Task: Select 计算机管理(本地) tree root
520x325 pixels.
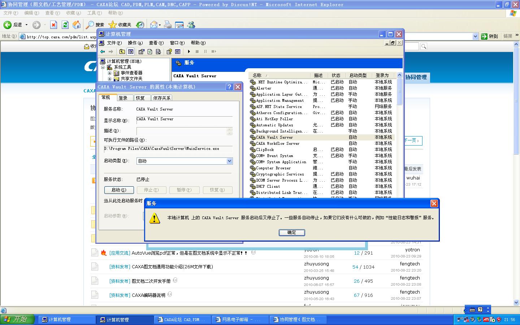Action: click(x=124, y=61)
